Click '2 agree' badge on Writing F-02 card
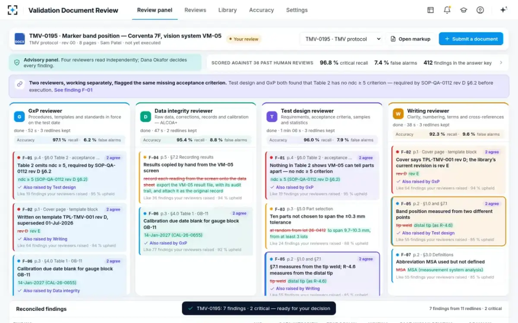The height and width of the screenshot is (323, 518). (492, 152)
